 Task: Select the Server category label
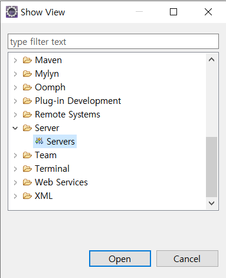click(x=47, y=128)
